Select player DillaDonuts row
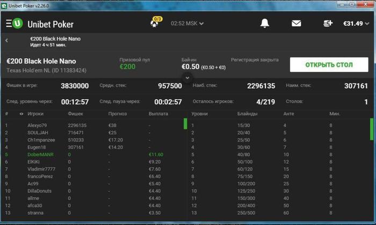 (93, 191)
